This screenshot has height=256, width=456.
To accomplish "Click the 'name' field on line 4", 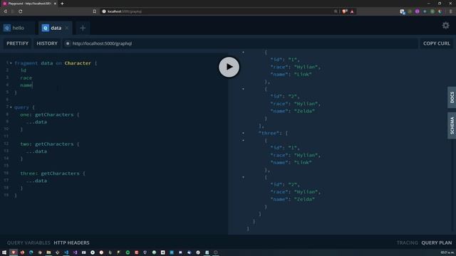I will click(26, 85).
